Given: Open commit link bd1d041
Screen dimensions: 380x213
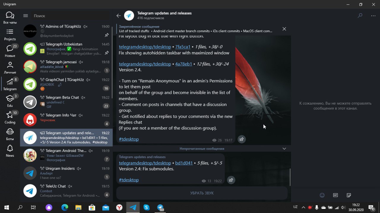Looking at the screenshot, I should (x=184, y=163).
